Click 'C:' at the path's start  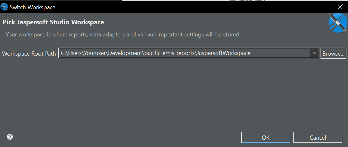[x=64, y=53]
